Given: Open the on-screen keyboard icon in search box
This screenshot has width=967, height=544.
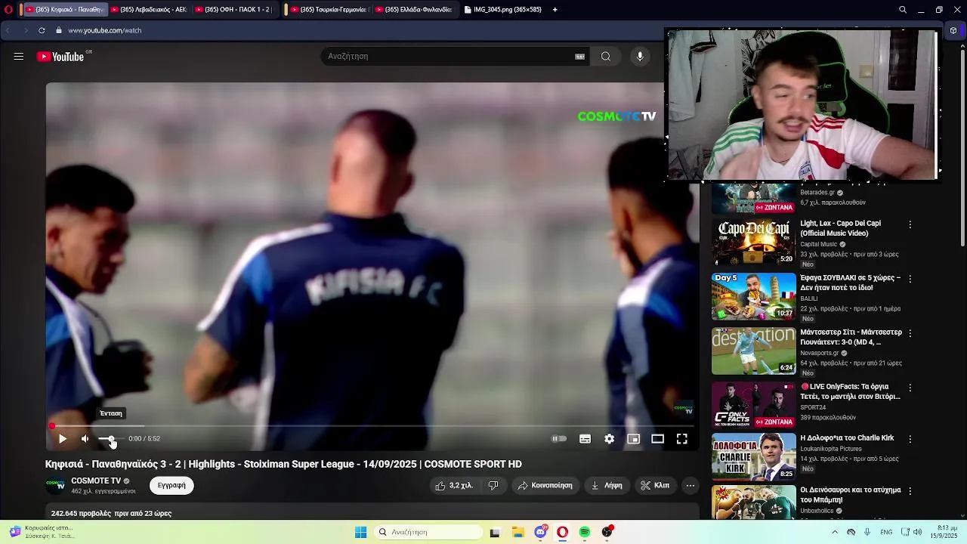Looking at the screenshot, I should 579,56.
